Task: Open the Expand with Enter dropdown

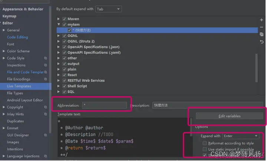Action: click(x=241, y=136)
